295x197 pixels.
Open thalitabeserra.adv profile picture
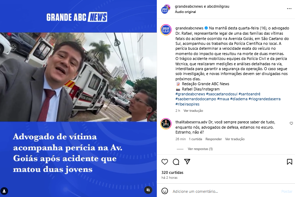pyautogui.click(x=166, y=124)
